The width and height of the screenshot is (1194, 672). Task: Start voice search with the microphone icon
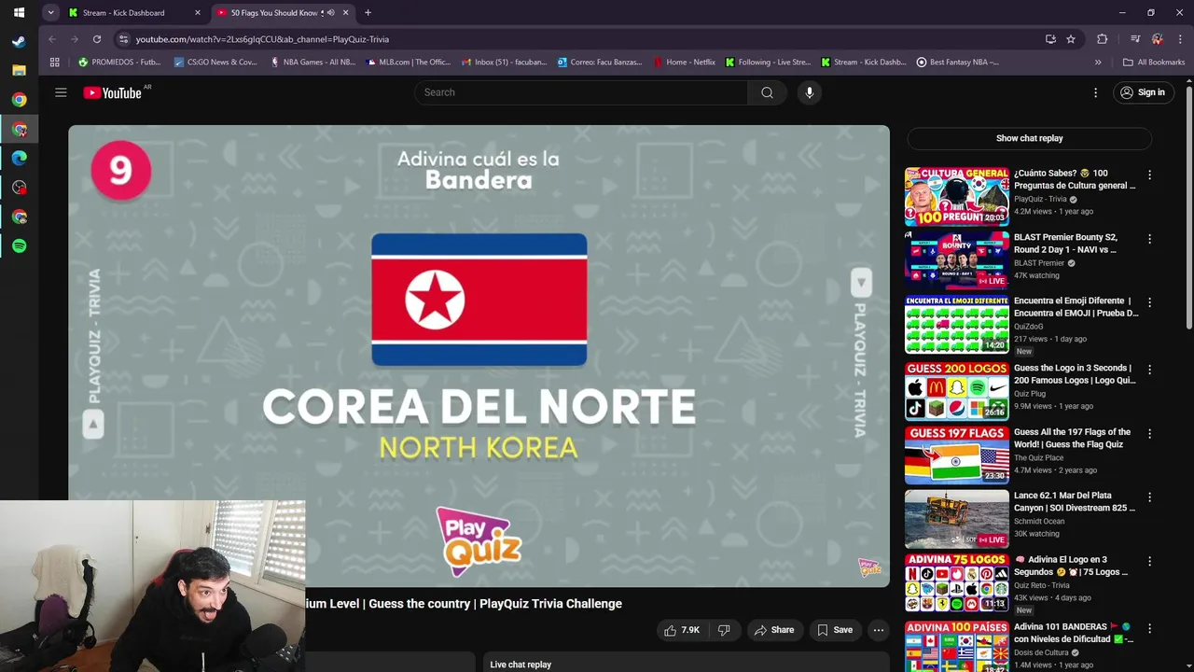pos(810,92)
